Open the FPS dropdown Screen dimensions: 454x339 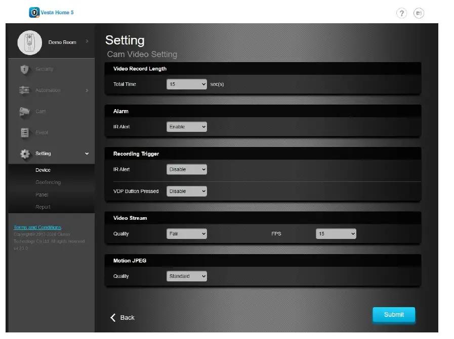point(336,233)
